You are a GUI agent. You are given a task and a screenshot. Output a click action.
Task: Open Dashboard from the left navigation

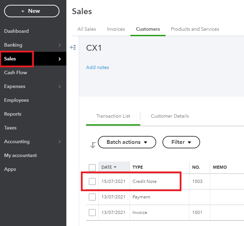(x=16, y=31)
